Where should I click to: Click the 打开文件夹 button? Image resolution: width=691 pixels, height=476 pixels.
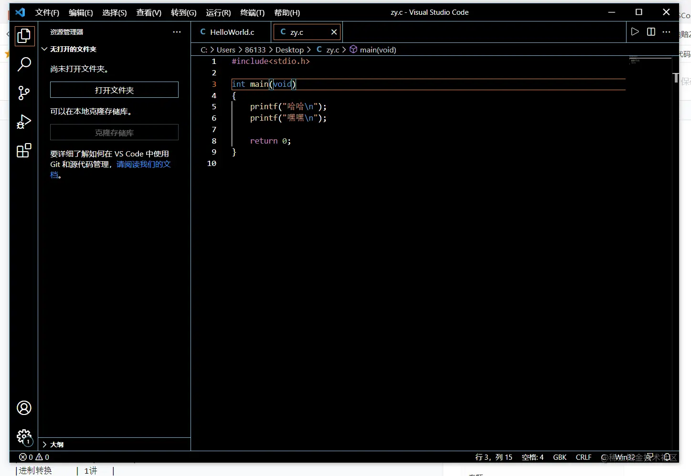point(114,90)
